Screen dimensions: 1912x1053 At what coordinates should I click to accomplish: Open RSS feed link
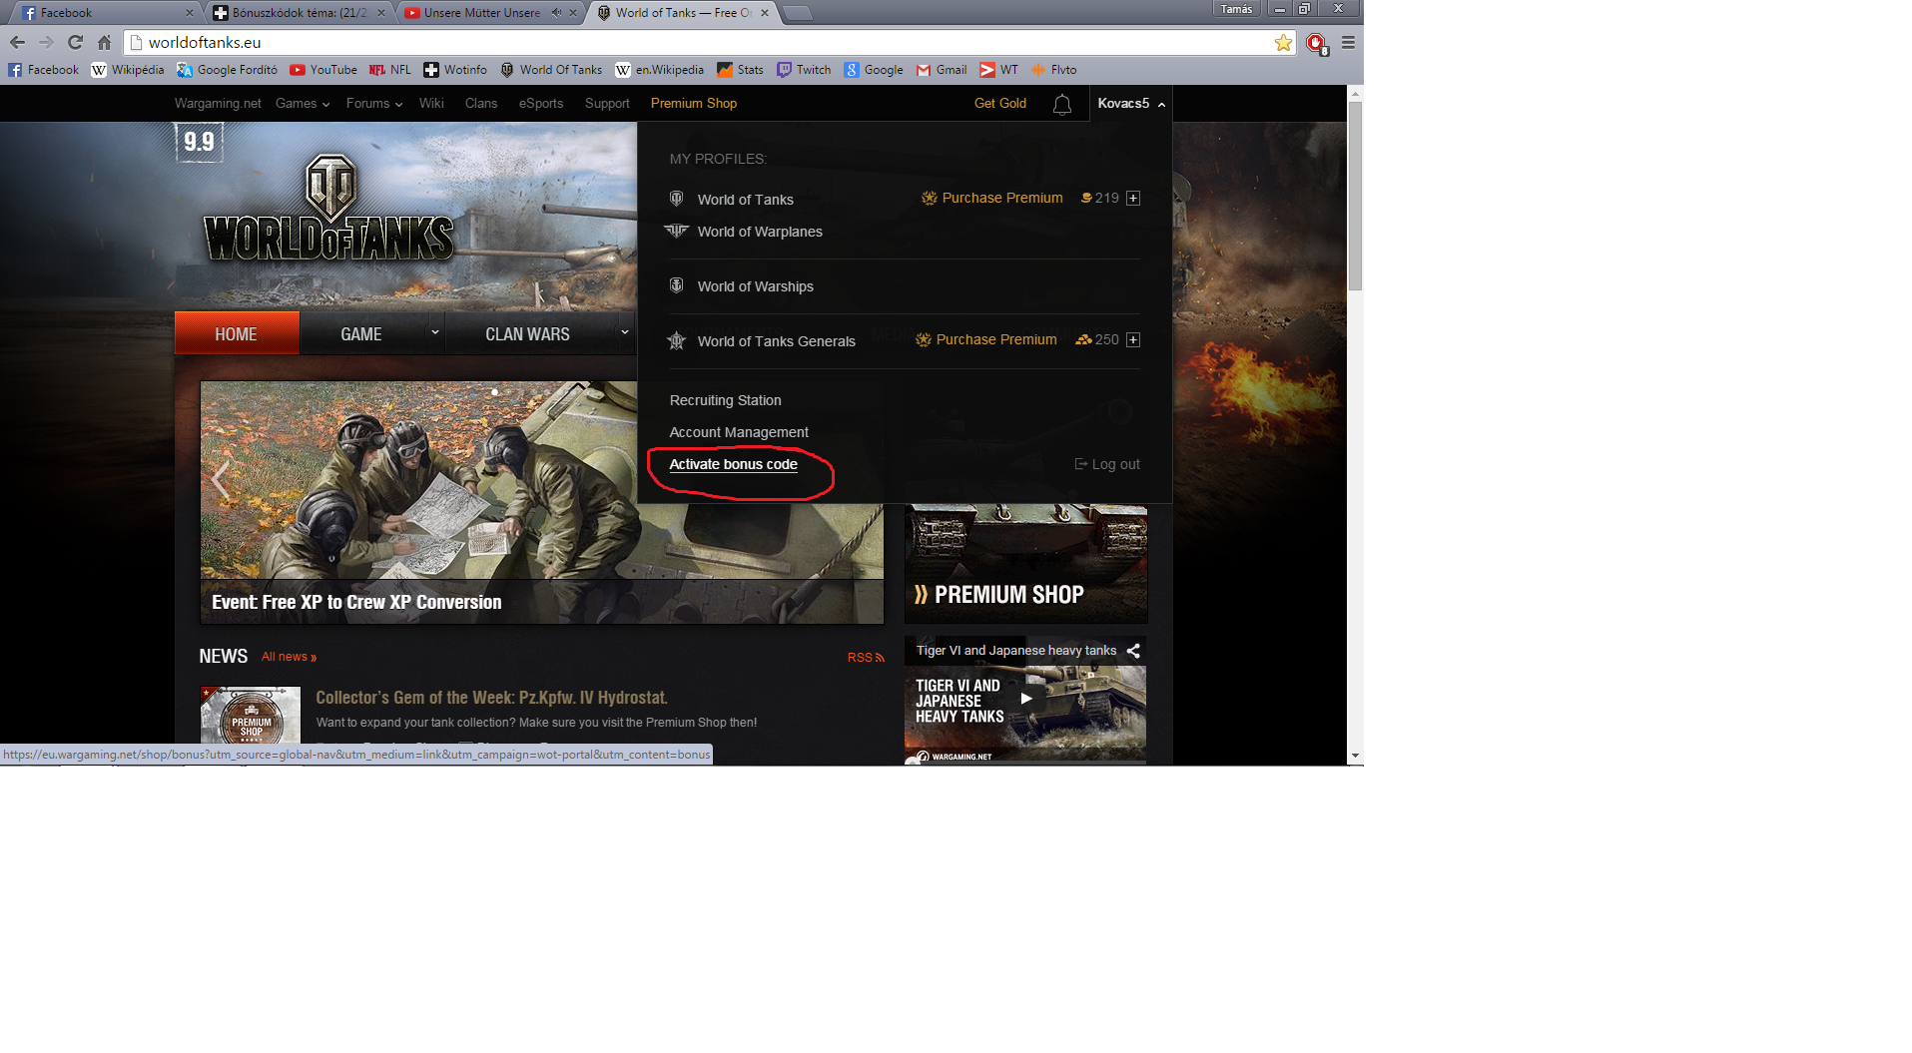(866, 658)
